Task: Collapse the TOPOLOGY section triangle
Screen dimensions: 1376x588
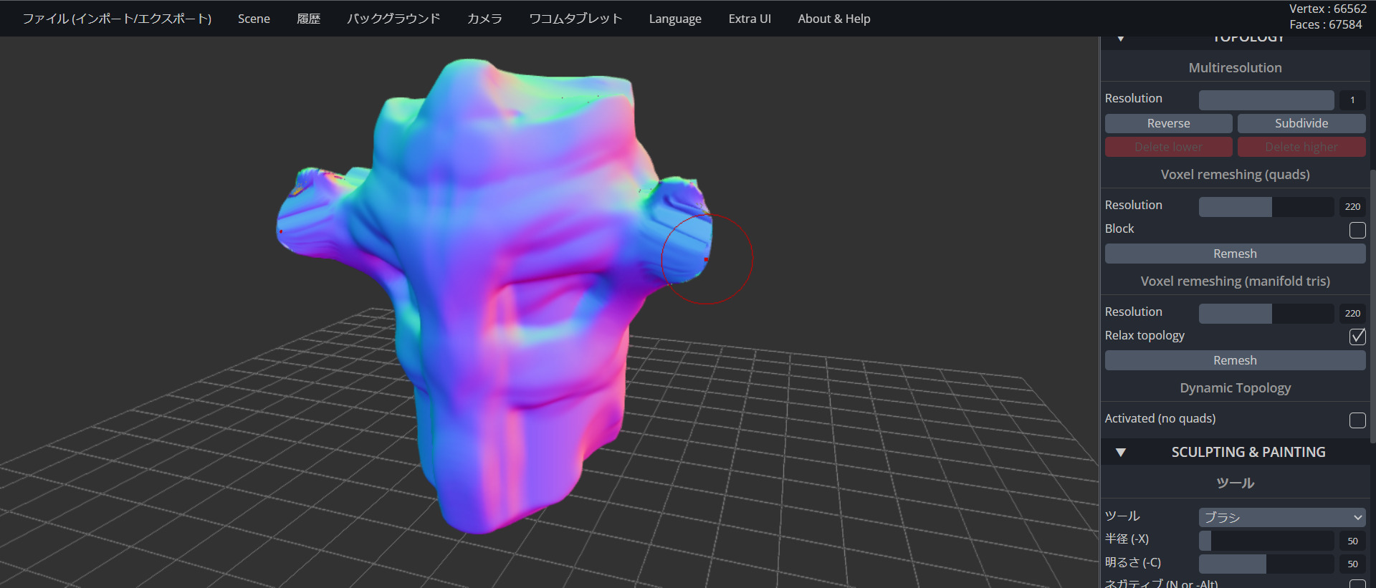Action: pos(1121,39)
